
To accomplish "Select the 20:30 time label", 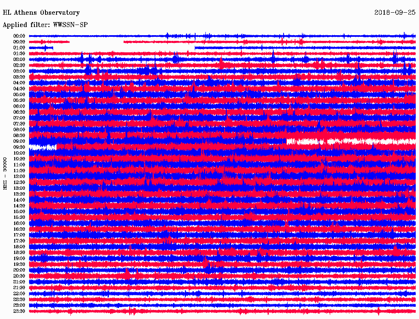I will (x=19, y=276).
